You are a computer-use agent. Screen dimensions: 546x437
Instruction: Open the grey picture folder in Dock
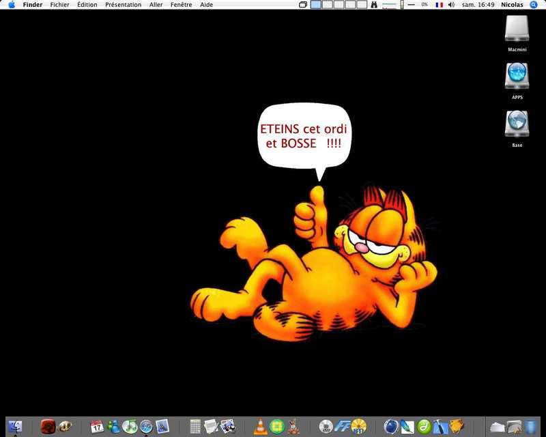(514, 427)
